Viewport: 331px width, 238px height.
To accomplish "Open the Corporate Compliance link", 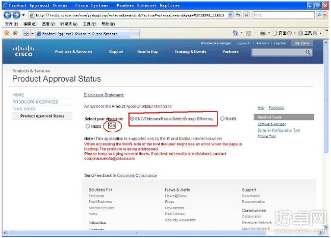I will point(137,175).
